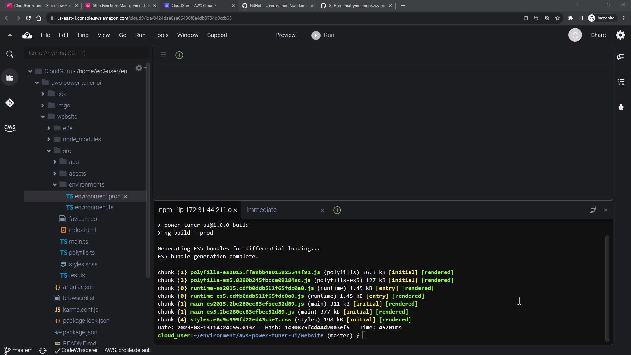Click the Preview button

pos(285,35)
